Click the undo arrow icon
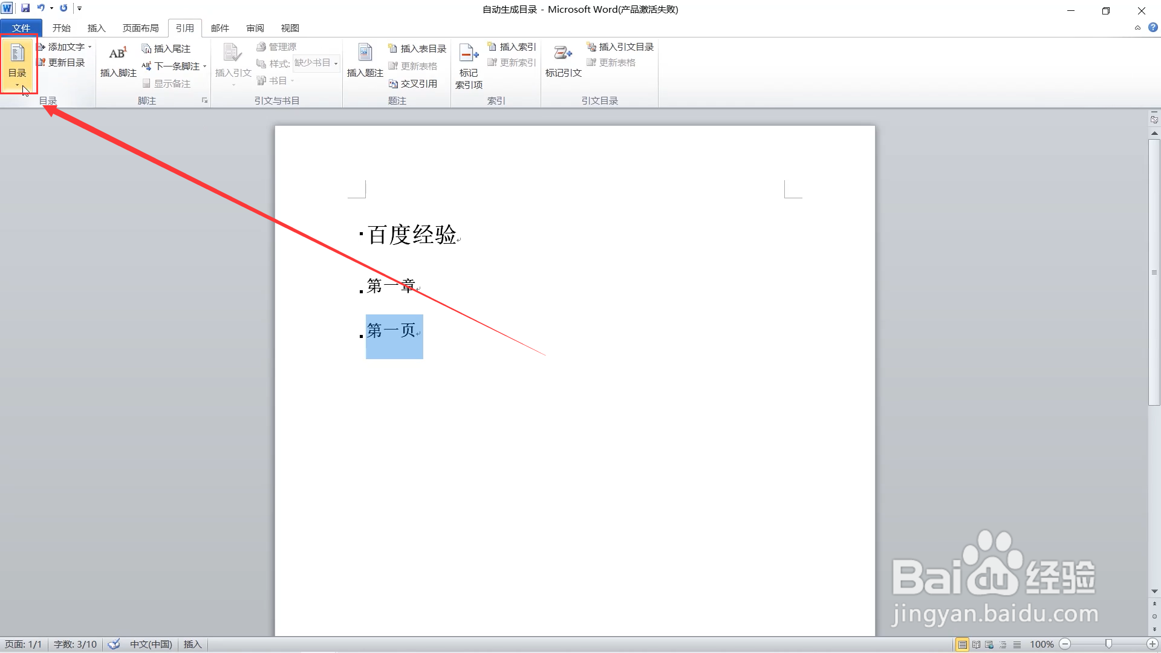Screen dimensions: 1161x653 point(41,8)
